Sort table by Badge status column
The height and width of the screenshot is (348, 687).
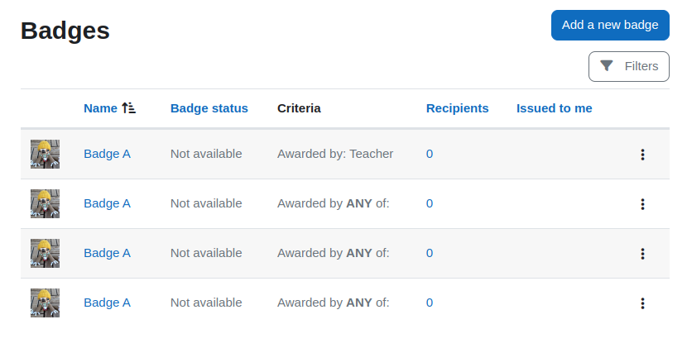[209, 108]
